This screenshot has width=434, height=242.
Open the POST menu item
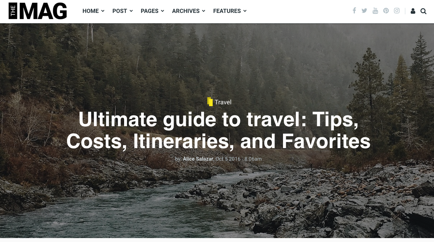pos(123,11)
